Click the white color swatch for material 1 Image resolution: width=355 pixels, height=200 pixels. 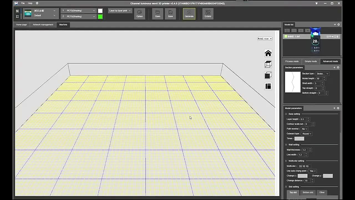[100, 11]
